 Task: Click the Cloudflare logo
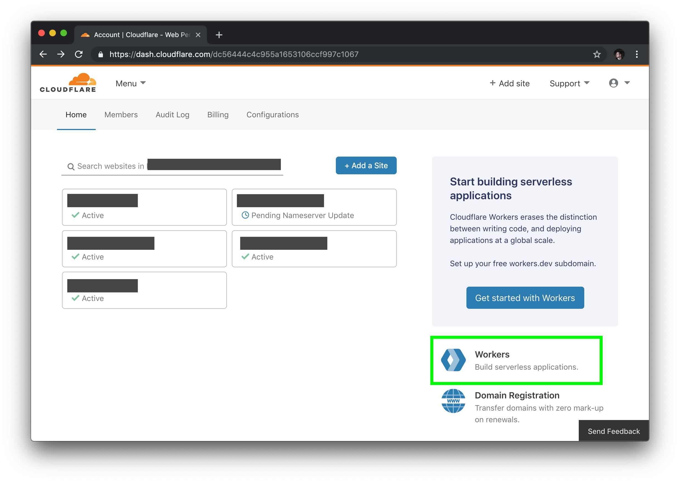pyautogui.click(x=68, y=83)
